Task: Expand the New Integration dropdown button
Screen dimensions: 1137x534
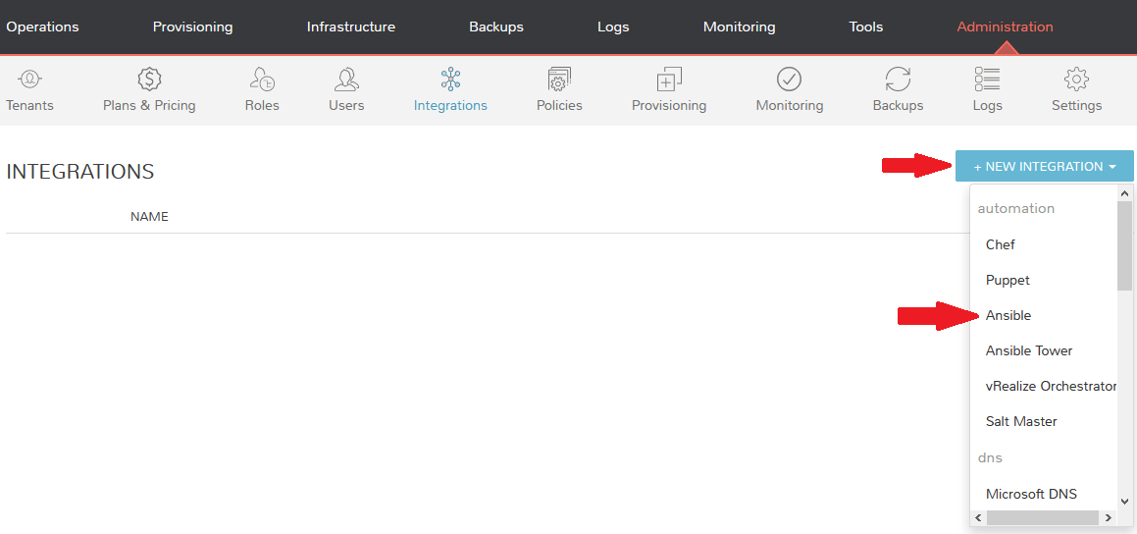Action: [1044, 167]
